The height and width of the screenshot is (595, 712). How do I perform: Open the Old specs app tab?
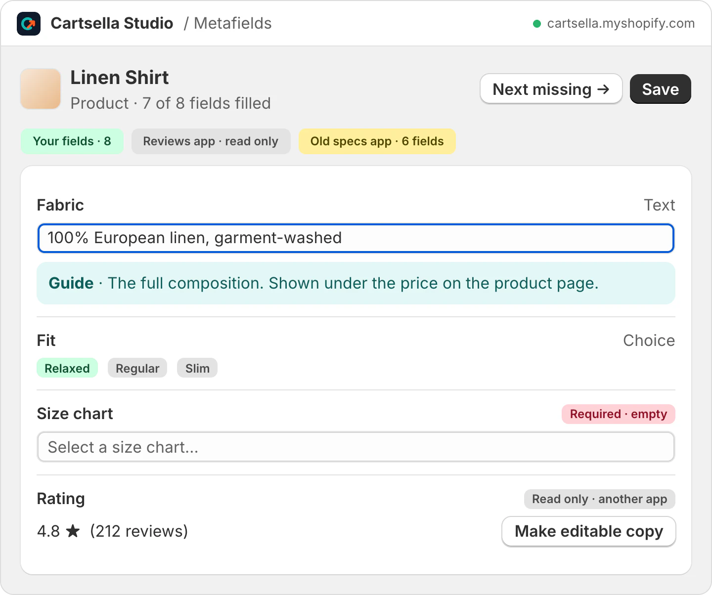[377, 141]
